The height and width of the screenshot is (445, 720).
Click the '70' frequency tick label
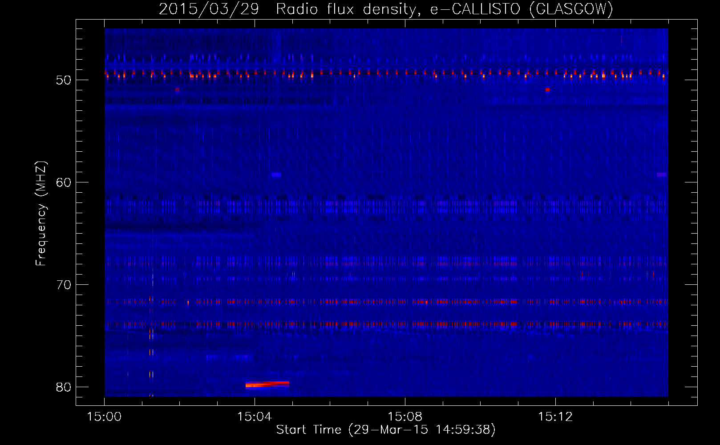coord(64,285)
